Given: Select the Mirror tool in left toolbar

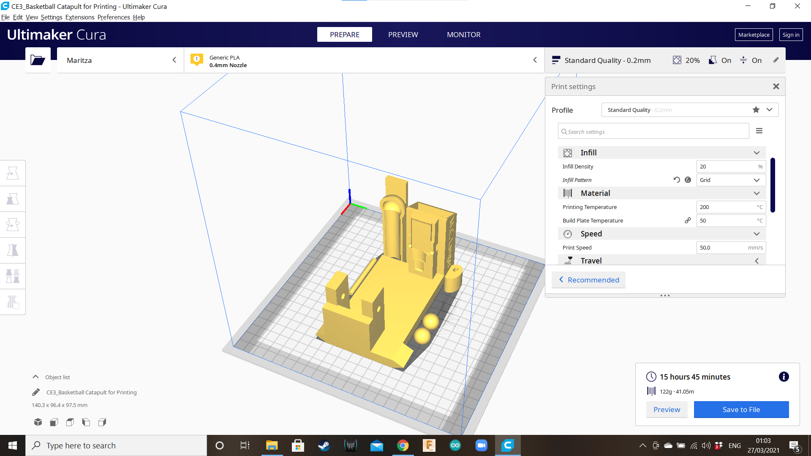Looking at the screenshot, I should coord(13,250).
